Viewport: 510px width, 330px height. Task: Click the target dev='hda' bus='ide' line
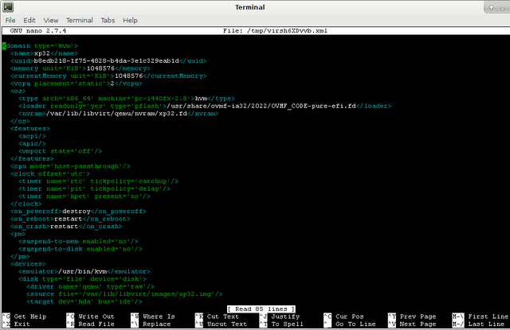pos(84,301)
